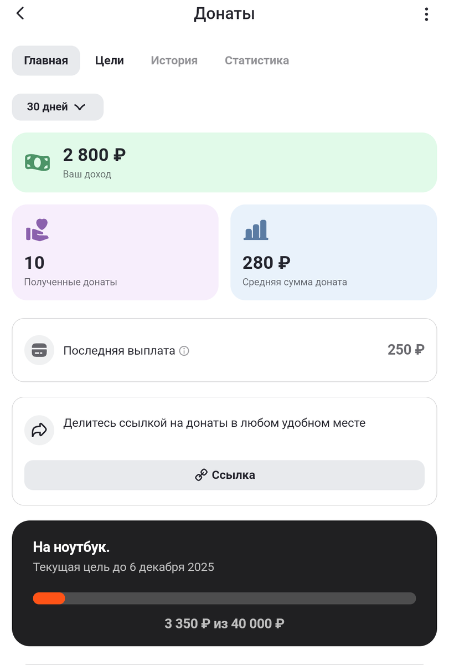This screenshot has height=665, width=449.
Task: Go to the Главная tab
Action: coord(46,60)
